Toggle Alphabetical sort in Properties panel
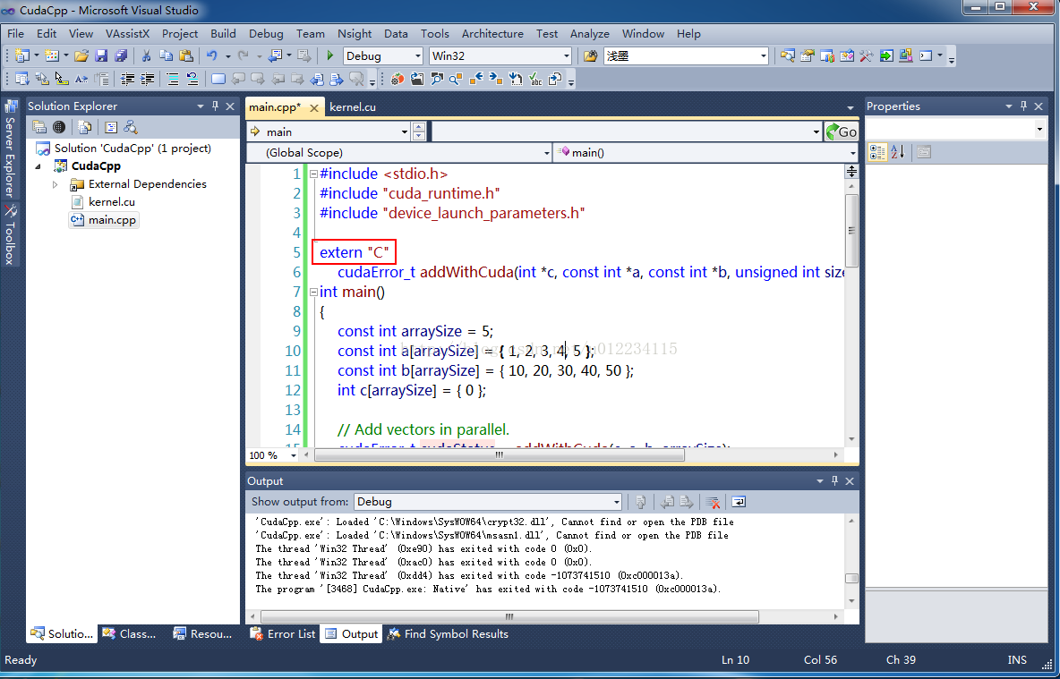 (x=897, y=152)
